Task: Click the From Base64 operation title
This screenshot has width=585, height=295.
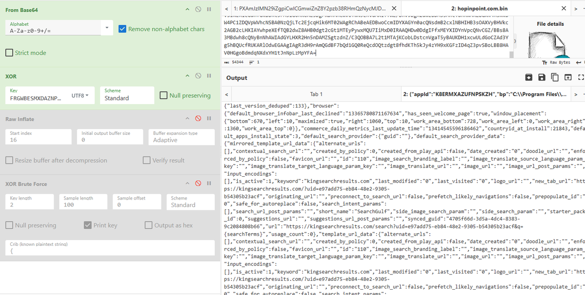Action: click(21, 9)
